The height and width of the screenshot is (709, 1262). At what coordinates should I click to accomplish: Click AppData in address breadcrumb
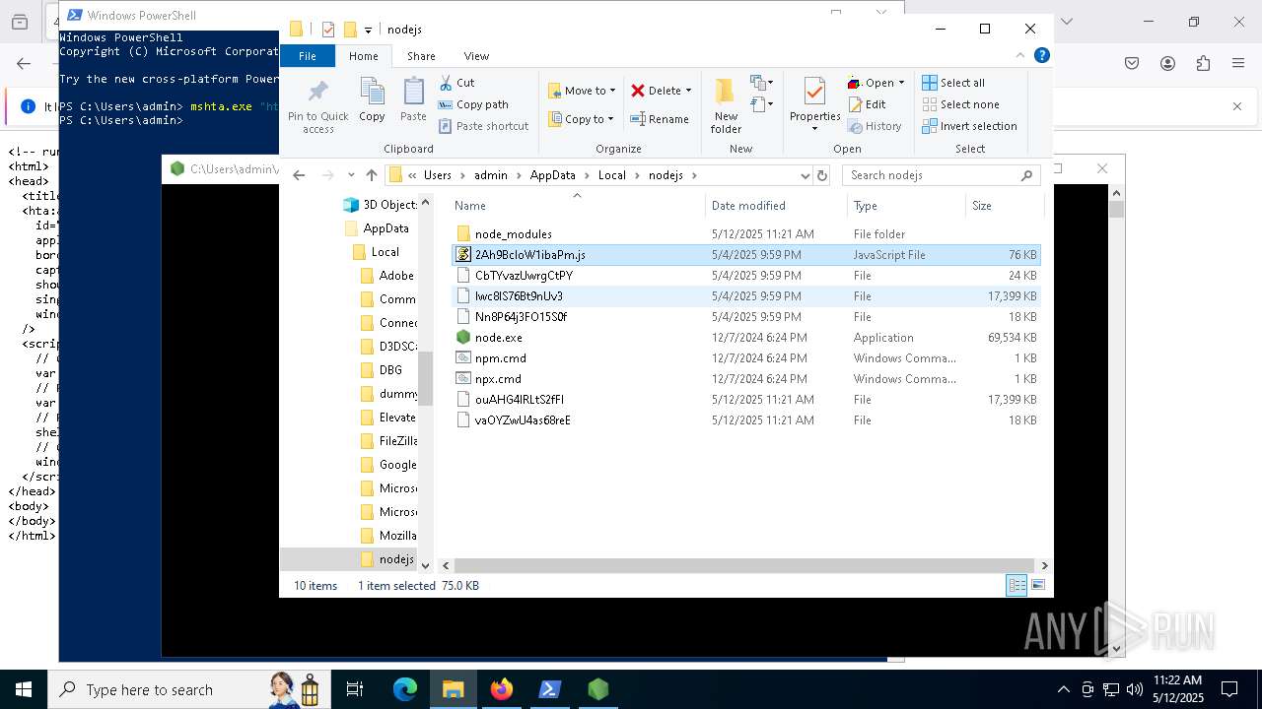[x=552, y=175]
